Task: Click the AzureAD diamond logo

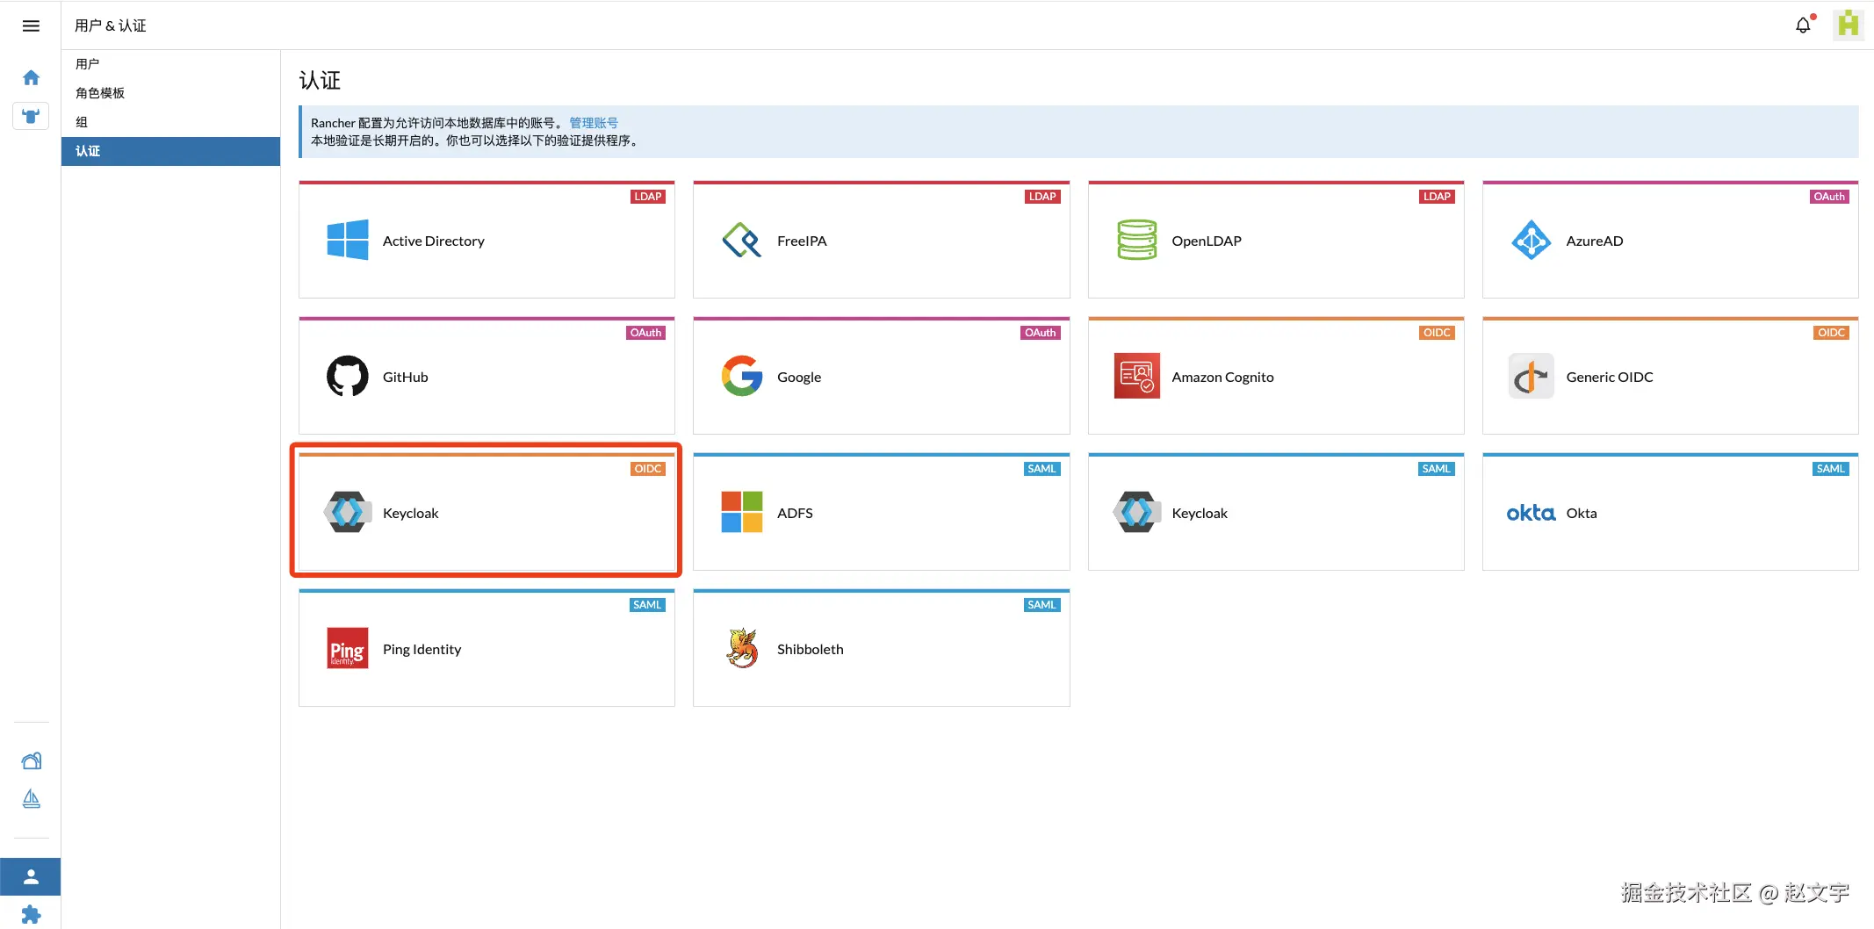Action: coord(1531,240)
